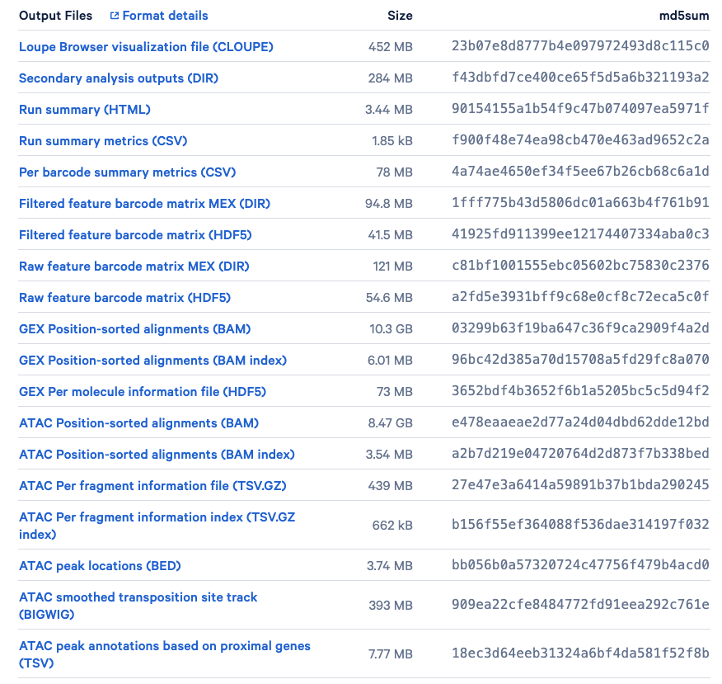Screen dimensions: 722x684
Task: Select Filtered feature barcode matrix MEX (DIR)
Action: point(144,204)
